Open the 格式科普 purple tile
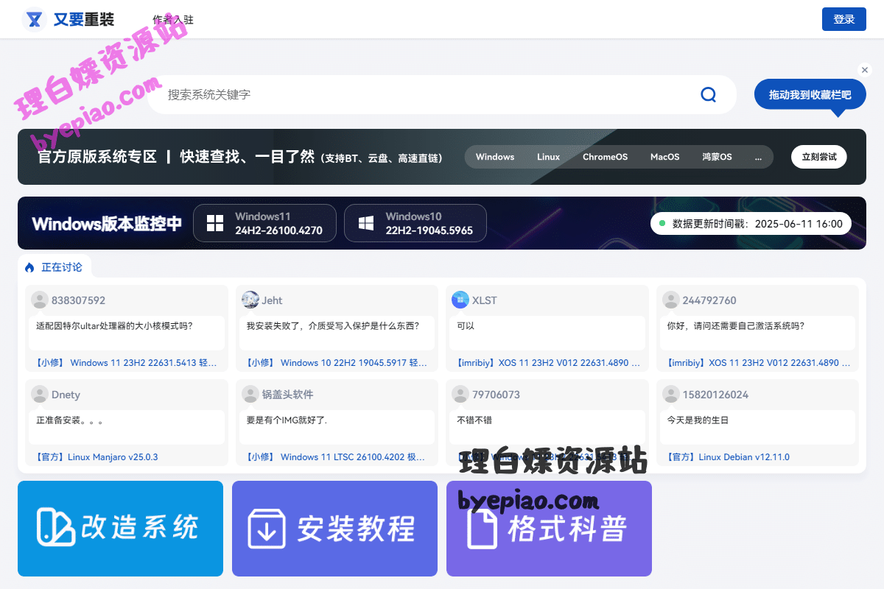This screenshot has width=884, height=589. (x=549, y=529)
